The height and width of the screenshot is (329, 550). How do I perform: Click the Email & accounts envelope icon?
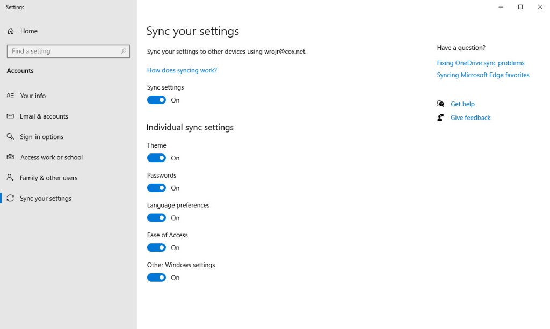coord(11,116)
